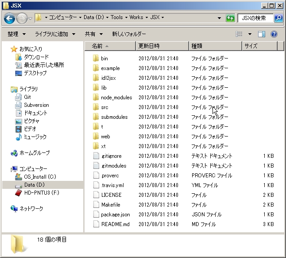This screenshot has width=286, height=258.
Task: Focus the JSXの検索 search box
Action: click(x=255, y=18)
